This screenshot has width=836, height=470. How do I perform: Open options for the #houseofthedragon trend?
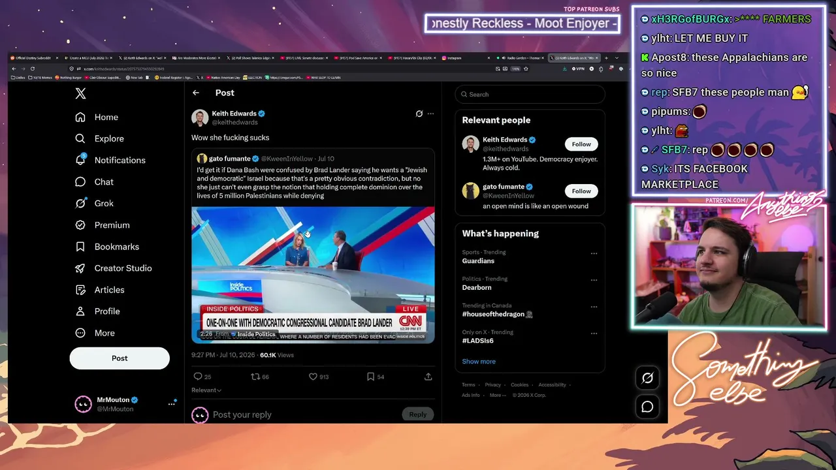click(594, 307)
